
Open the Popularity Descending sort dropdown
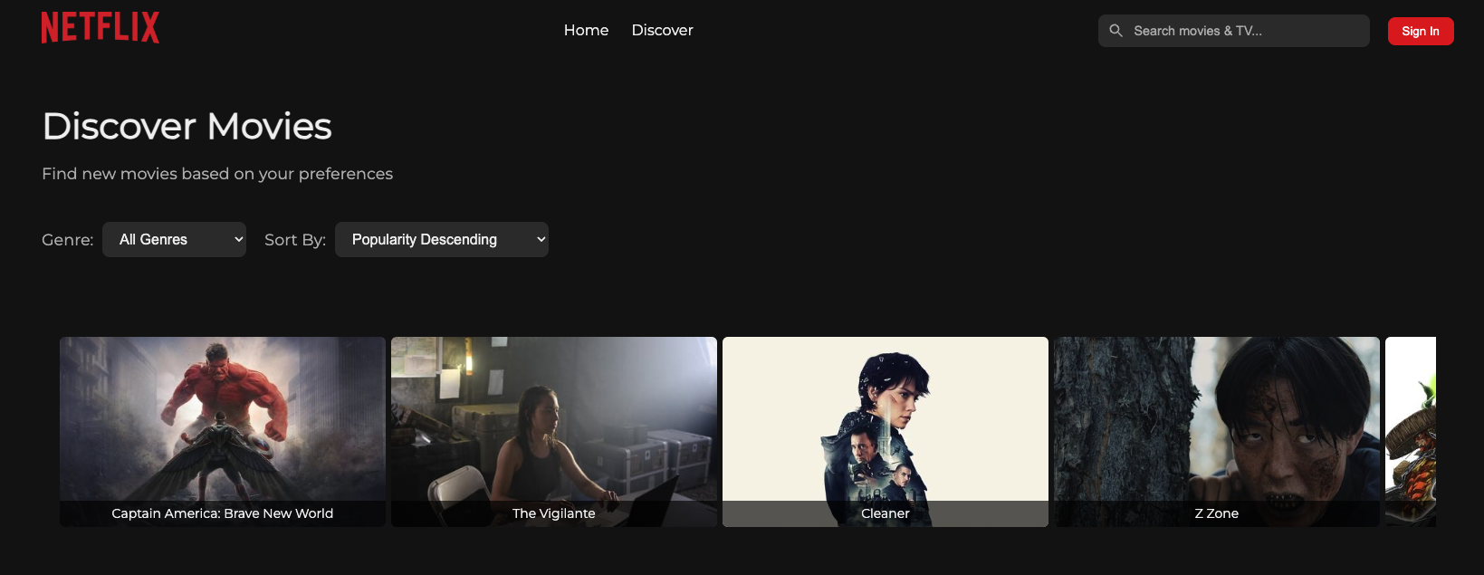(x=442, y=239)
